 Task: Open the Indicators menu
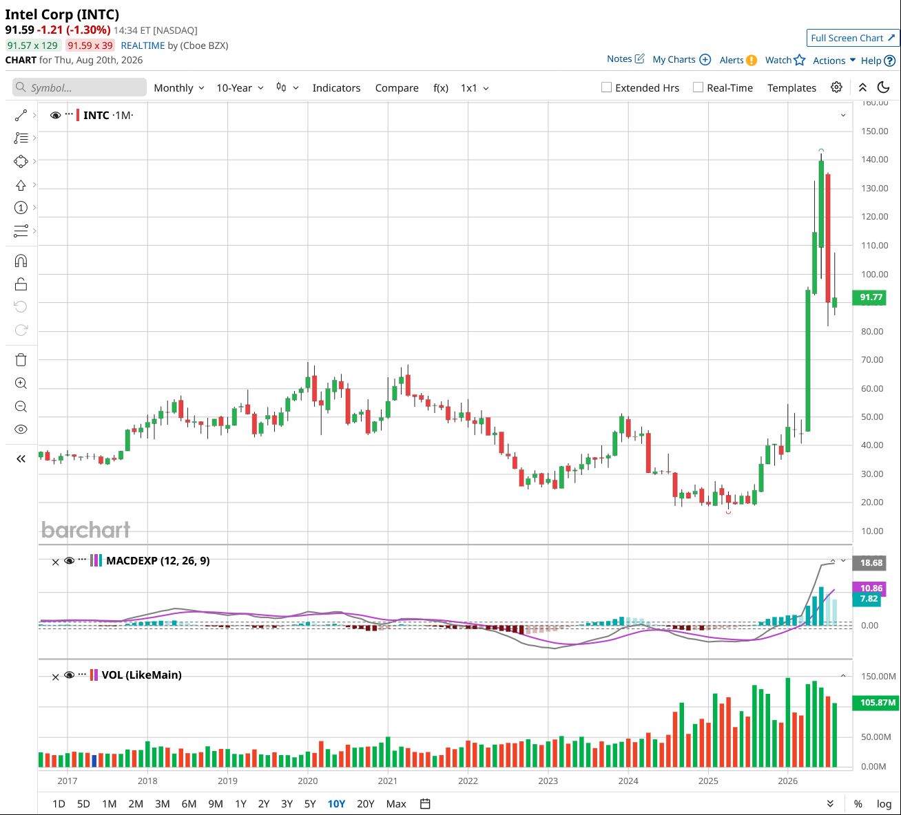tap(336, 88)
